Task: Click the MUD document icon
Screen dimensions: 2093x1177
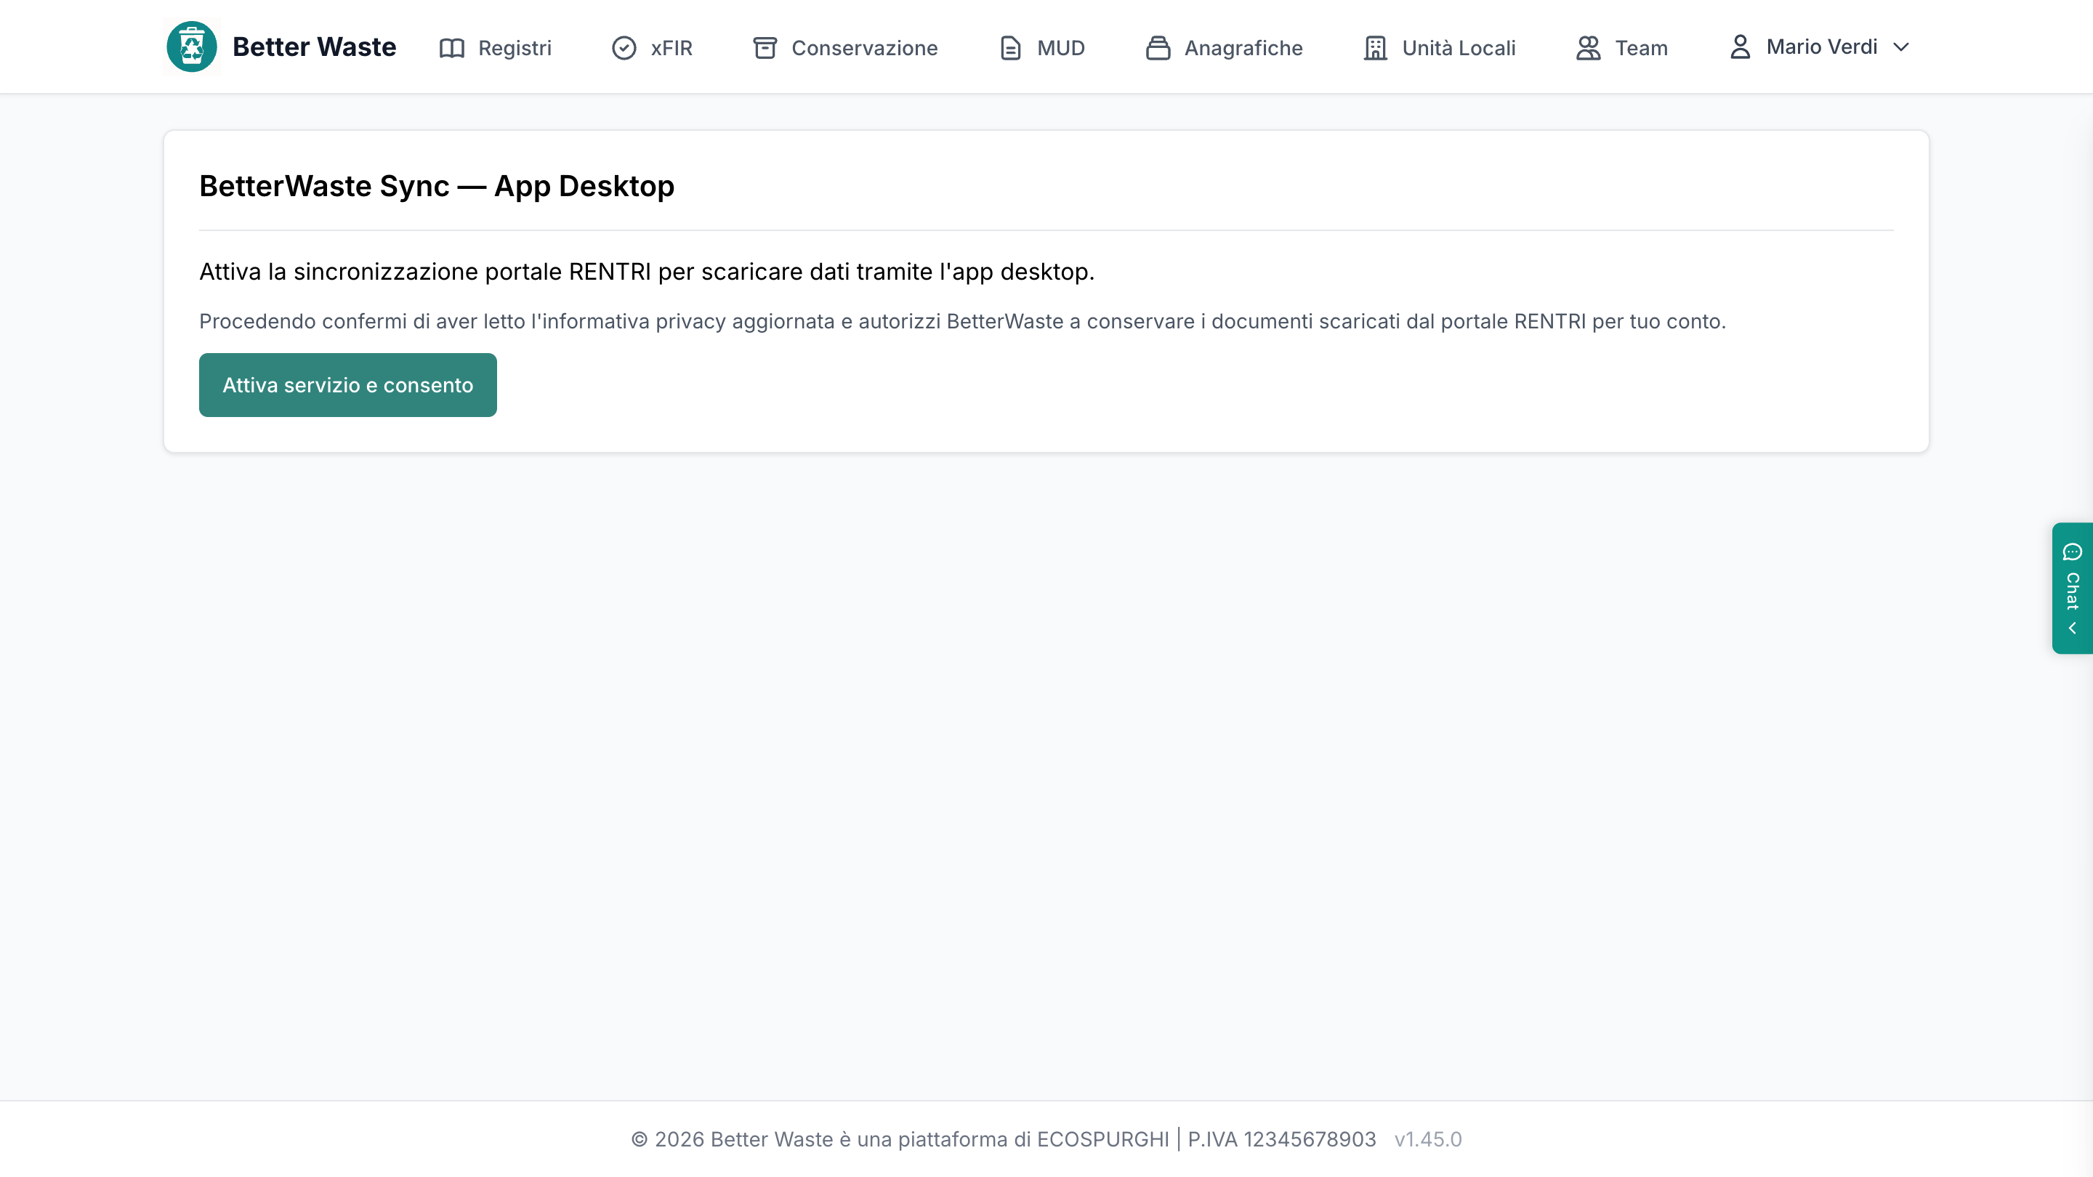Action: (x=1010, y=48)
